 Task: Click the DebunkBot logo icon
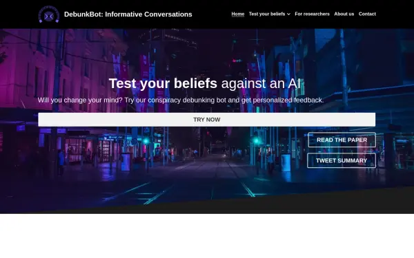pyautogui.click(x=49, y=14)
